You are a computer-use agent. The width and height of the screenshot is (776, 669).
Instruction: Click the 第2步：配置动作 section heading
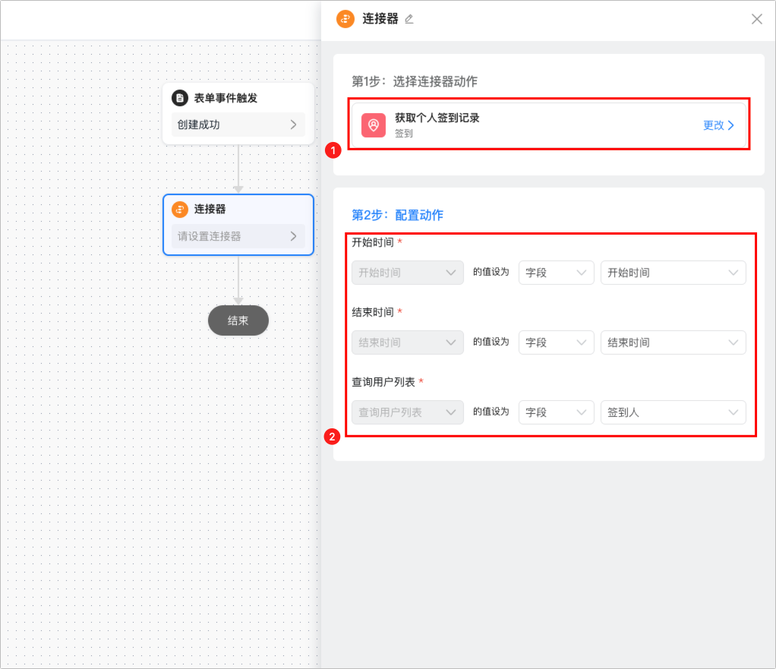(397, 215)
